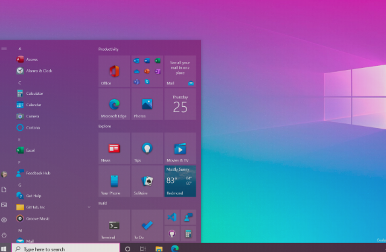Click the Power button in Start
The height and width of the screenshot is (252, 386).
tap(4, 235)
